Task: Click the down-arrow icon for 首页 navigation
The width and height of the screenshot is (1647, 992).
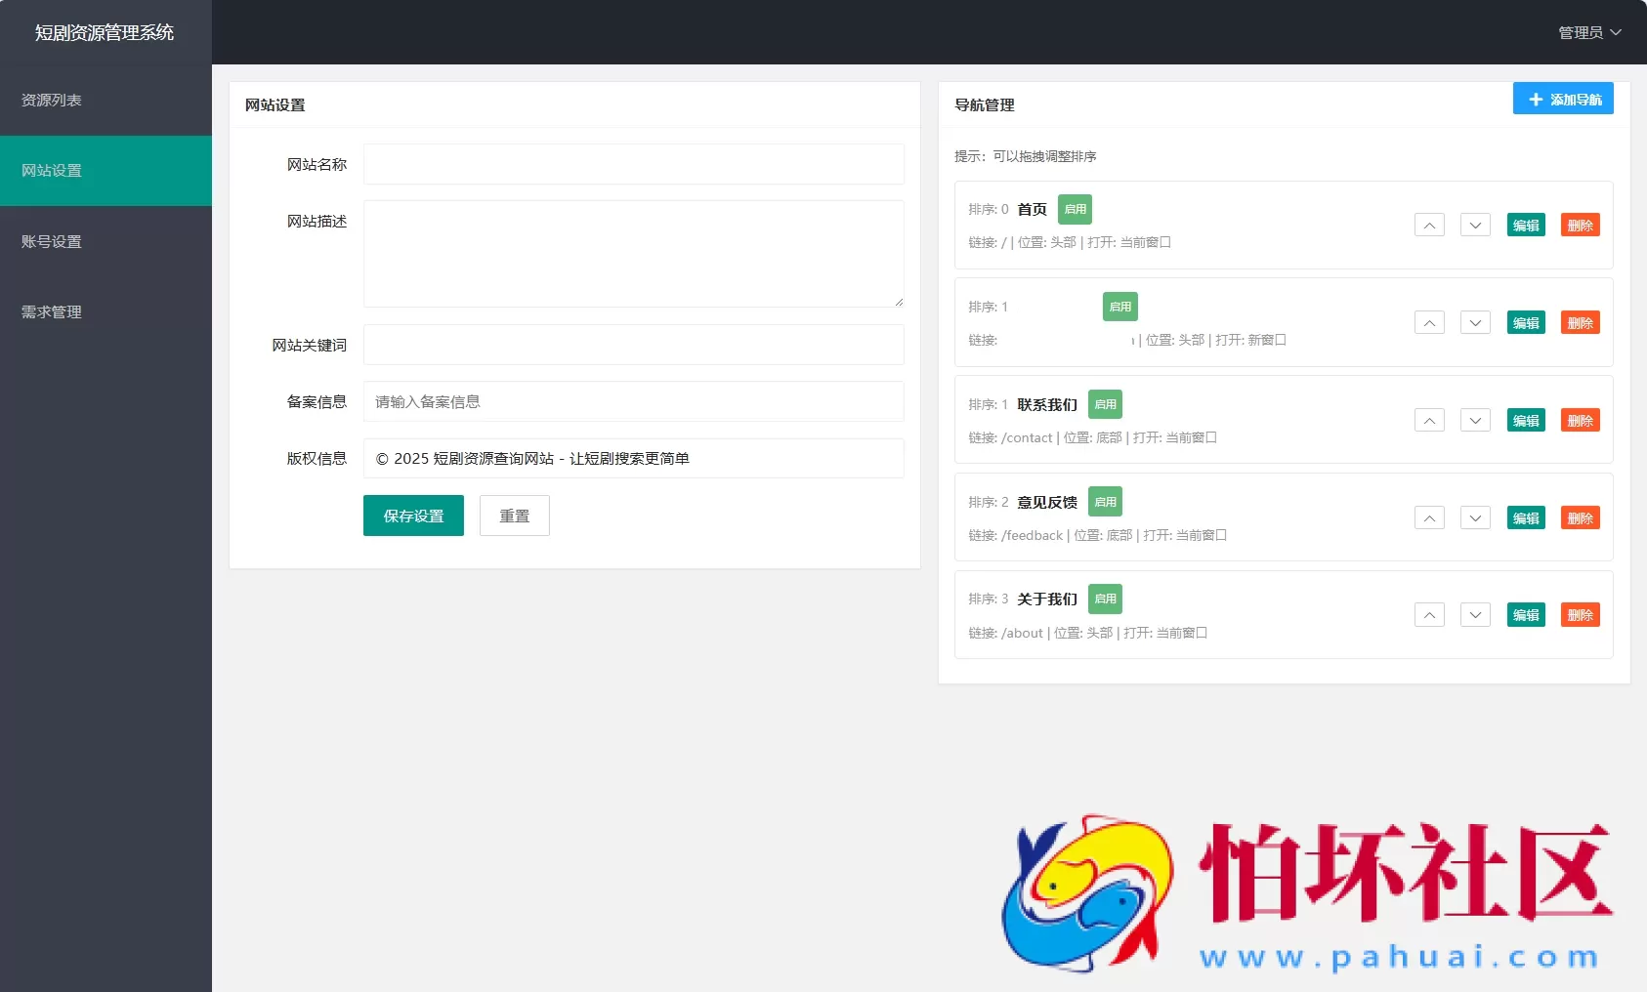Action: [x=1474, y=225]
